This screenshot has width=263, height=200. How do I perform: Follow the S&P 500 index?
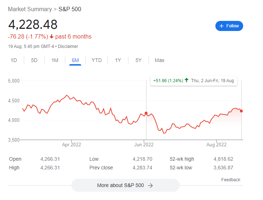pos(229,26)
